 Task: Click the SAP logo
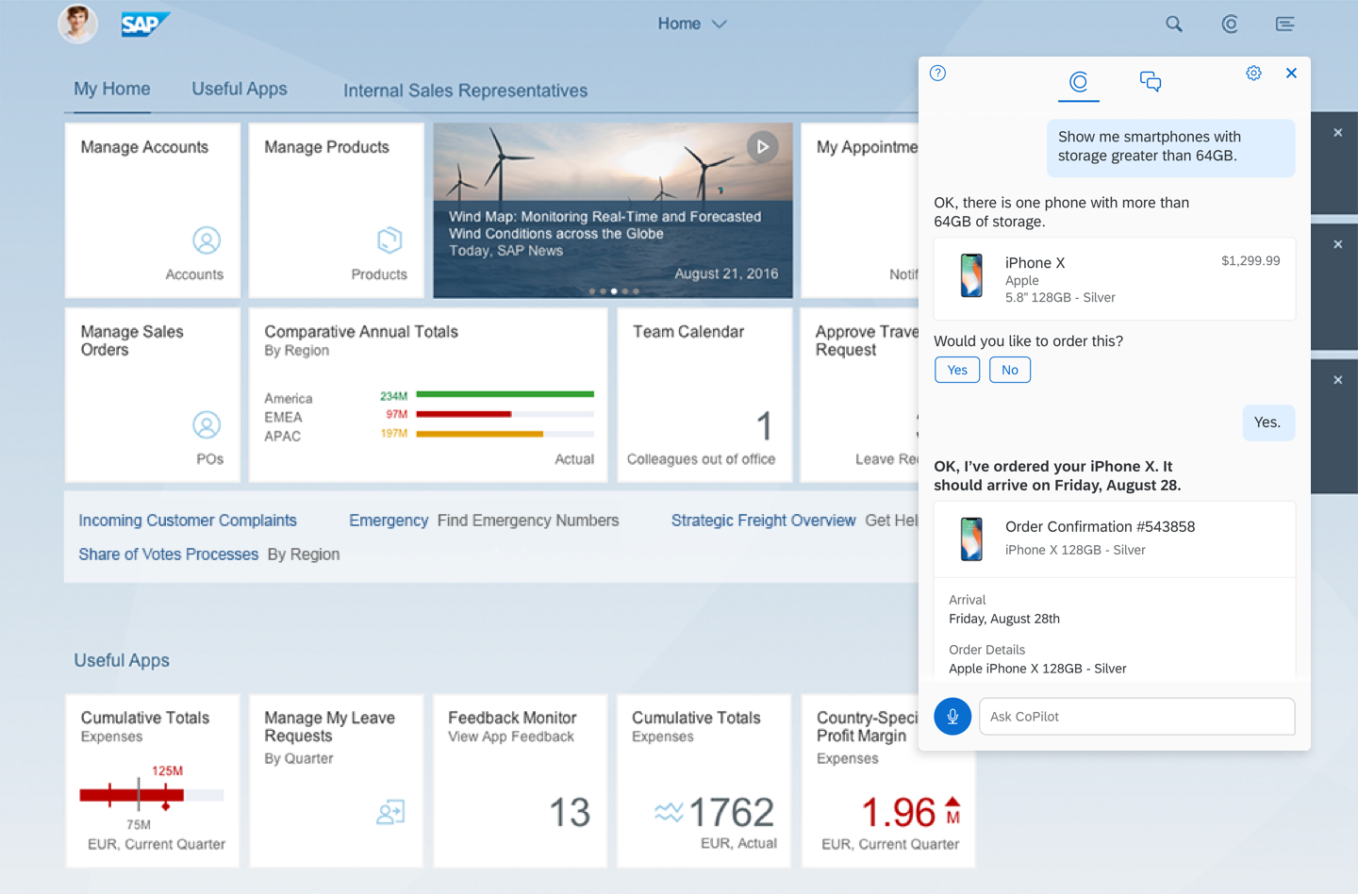coord(145,24)
